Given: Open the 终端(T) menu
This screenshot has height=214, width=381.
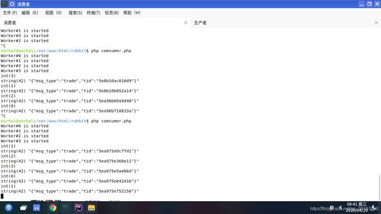Looking at the screenshot, I should (94, 13).
